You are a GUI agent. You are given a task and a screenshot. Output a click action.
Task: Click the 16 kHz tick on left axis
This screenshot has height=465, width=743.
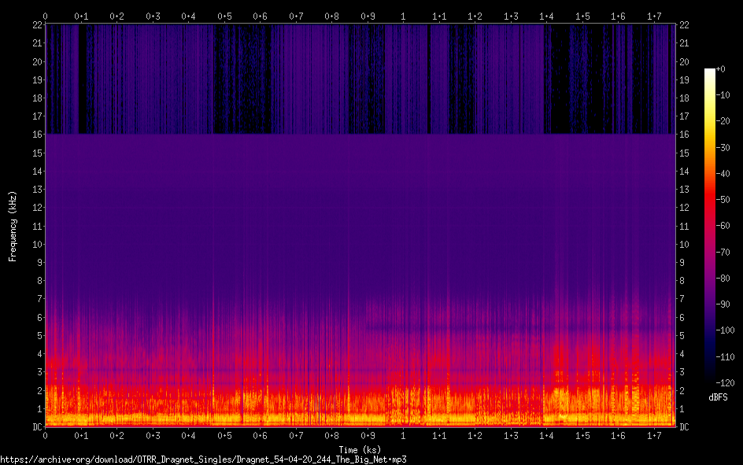pyautogui.click(x=37, y=135)
